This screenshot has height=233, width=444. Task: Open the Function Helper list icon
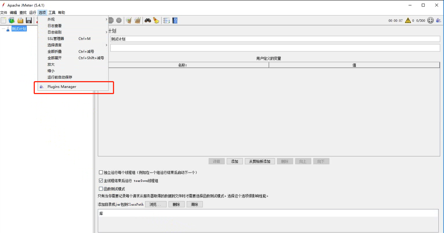166,20
